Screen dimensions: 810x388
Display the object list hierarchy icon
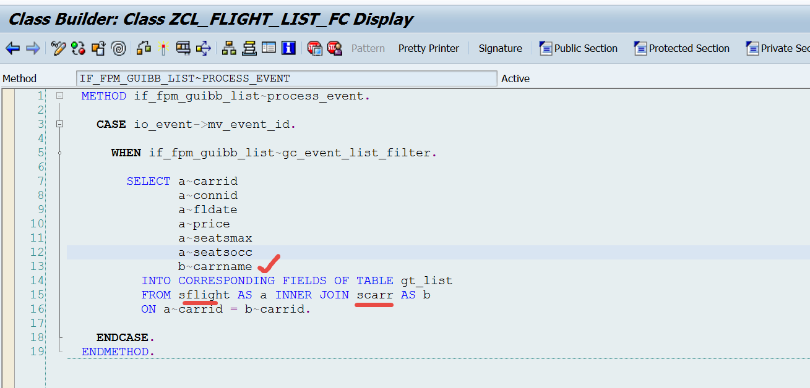(x=229, y=48)
